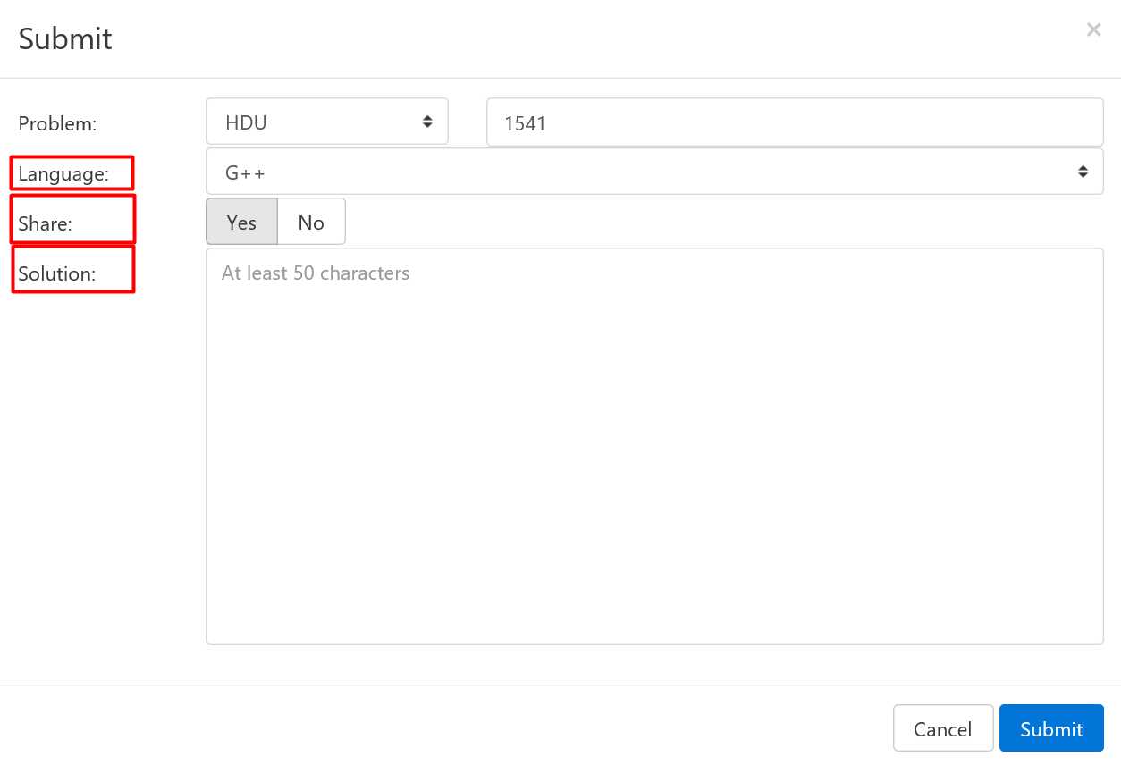
Task: Click the 'Submit' dialog title heading
Action: tap(65, 38)
